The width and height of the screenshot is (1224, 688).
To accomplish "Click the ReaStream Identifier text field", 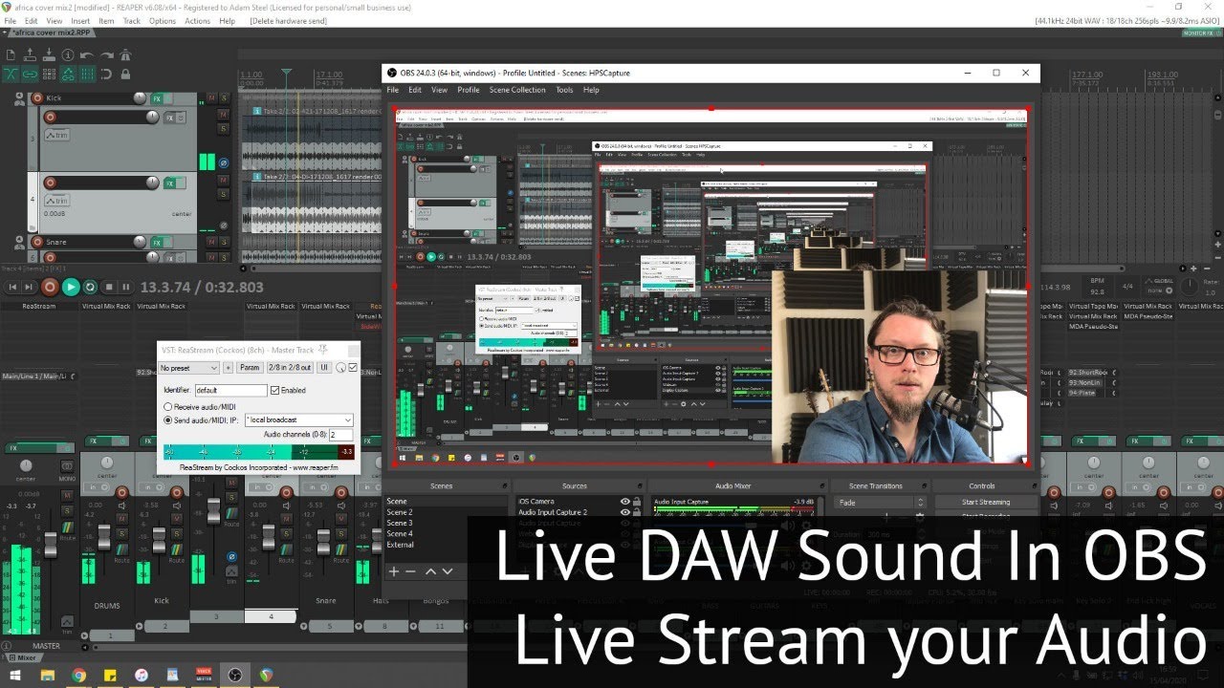I will (x=231, y=390).
